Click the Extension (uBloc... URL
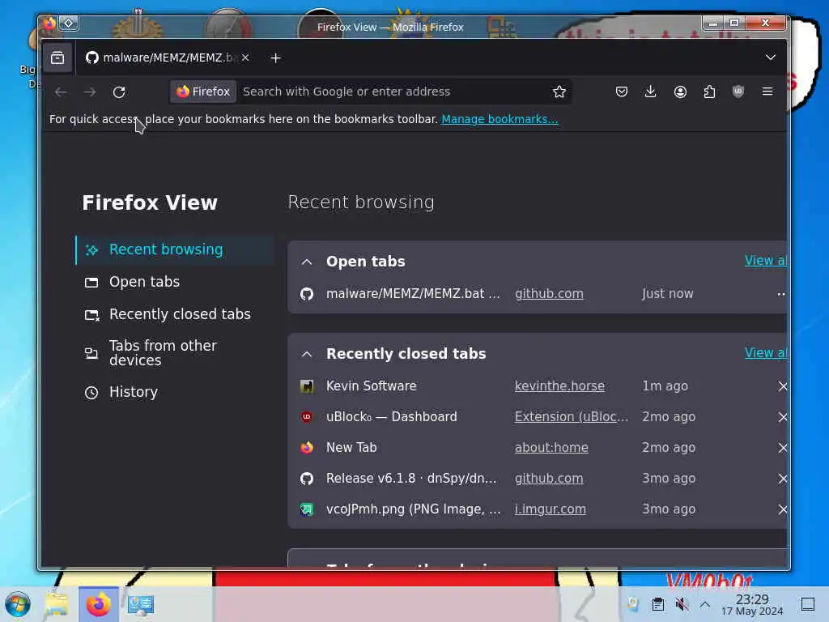829x622 pixels. click(572, 417)
